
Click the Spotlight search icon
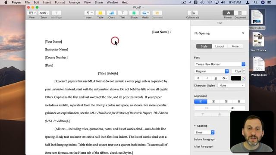coord(256,3)
